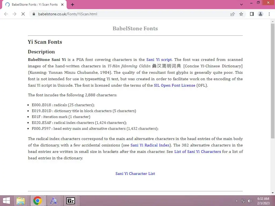Click the 'F000..F597' list item

(95, 128)
